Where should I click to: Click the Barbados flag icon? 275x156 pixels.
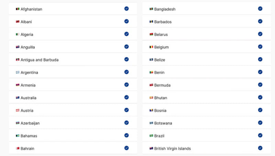pos(151,22)
